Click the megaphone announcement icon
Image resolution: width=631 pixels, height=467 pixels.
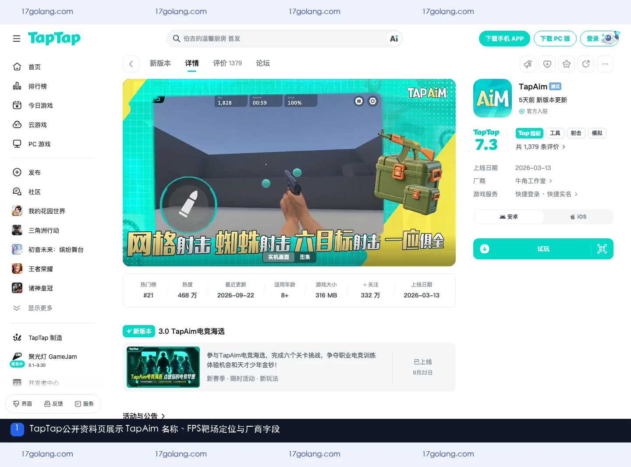(528, 64)
